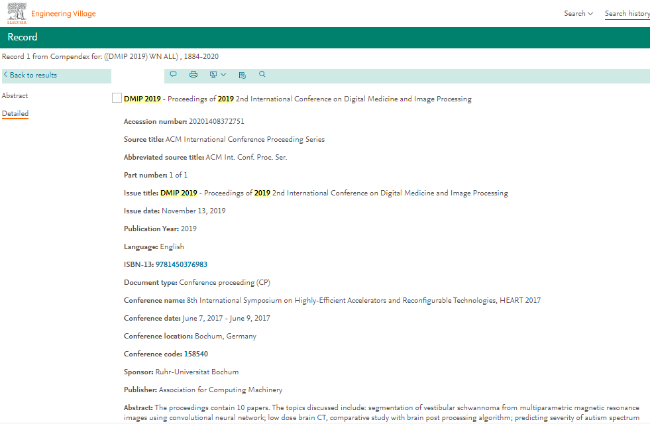Click the speech bubble comment icon
Screen dimensions: 650x424
tap(174, 75)
